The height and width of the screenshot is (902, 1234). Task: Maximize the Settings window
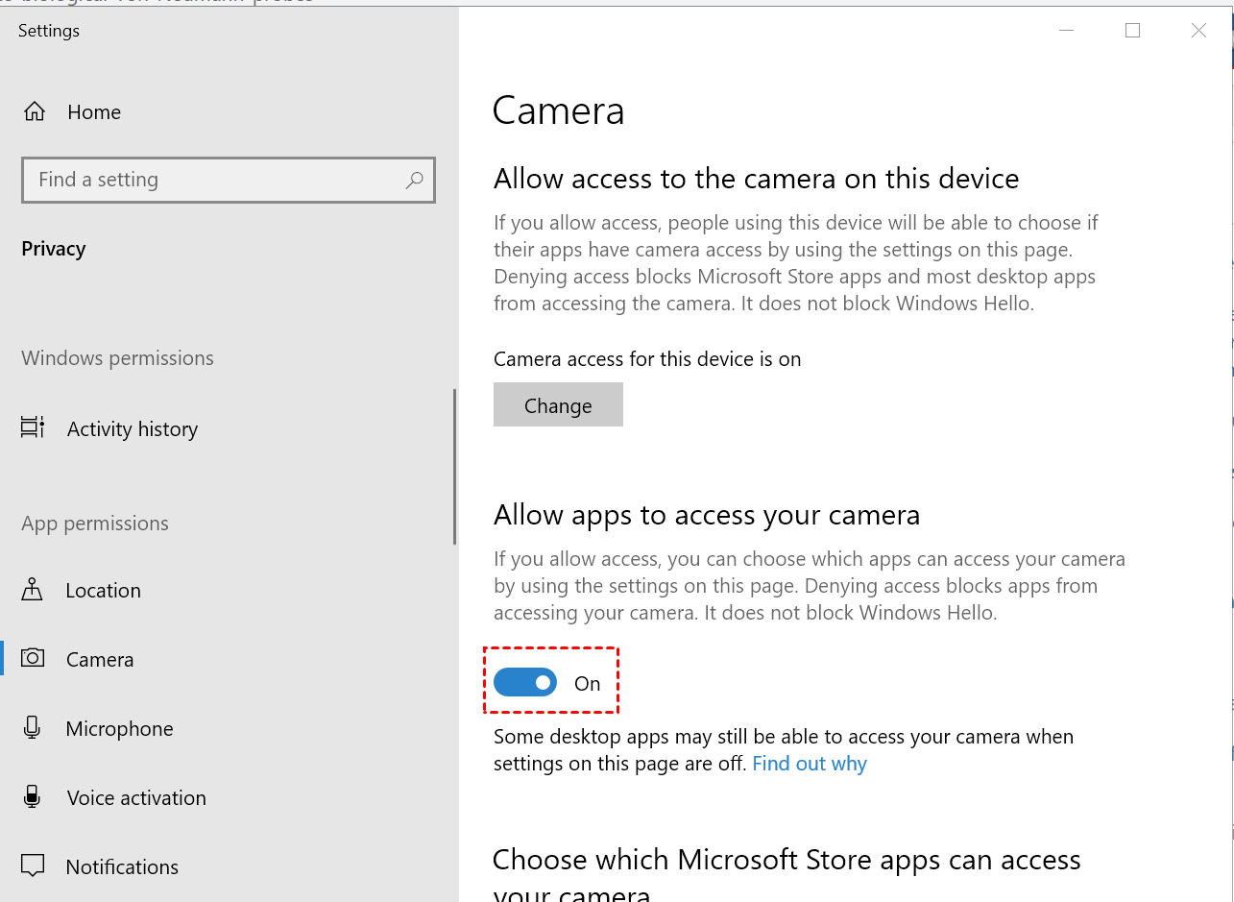1132,31
